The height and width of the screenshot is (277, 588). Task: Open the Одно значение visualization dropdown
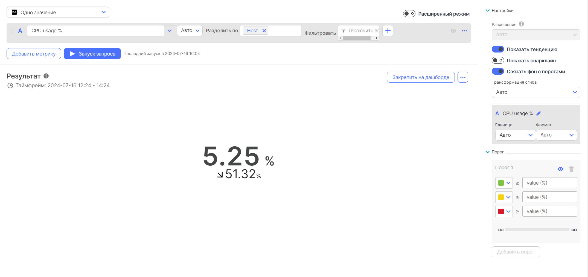coord(58,12)
